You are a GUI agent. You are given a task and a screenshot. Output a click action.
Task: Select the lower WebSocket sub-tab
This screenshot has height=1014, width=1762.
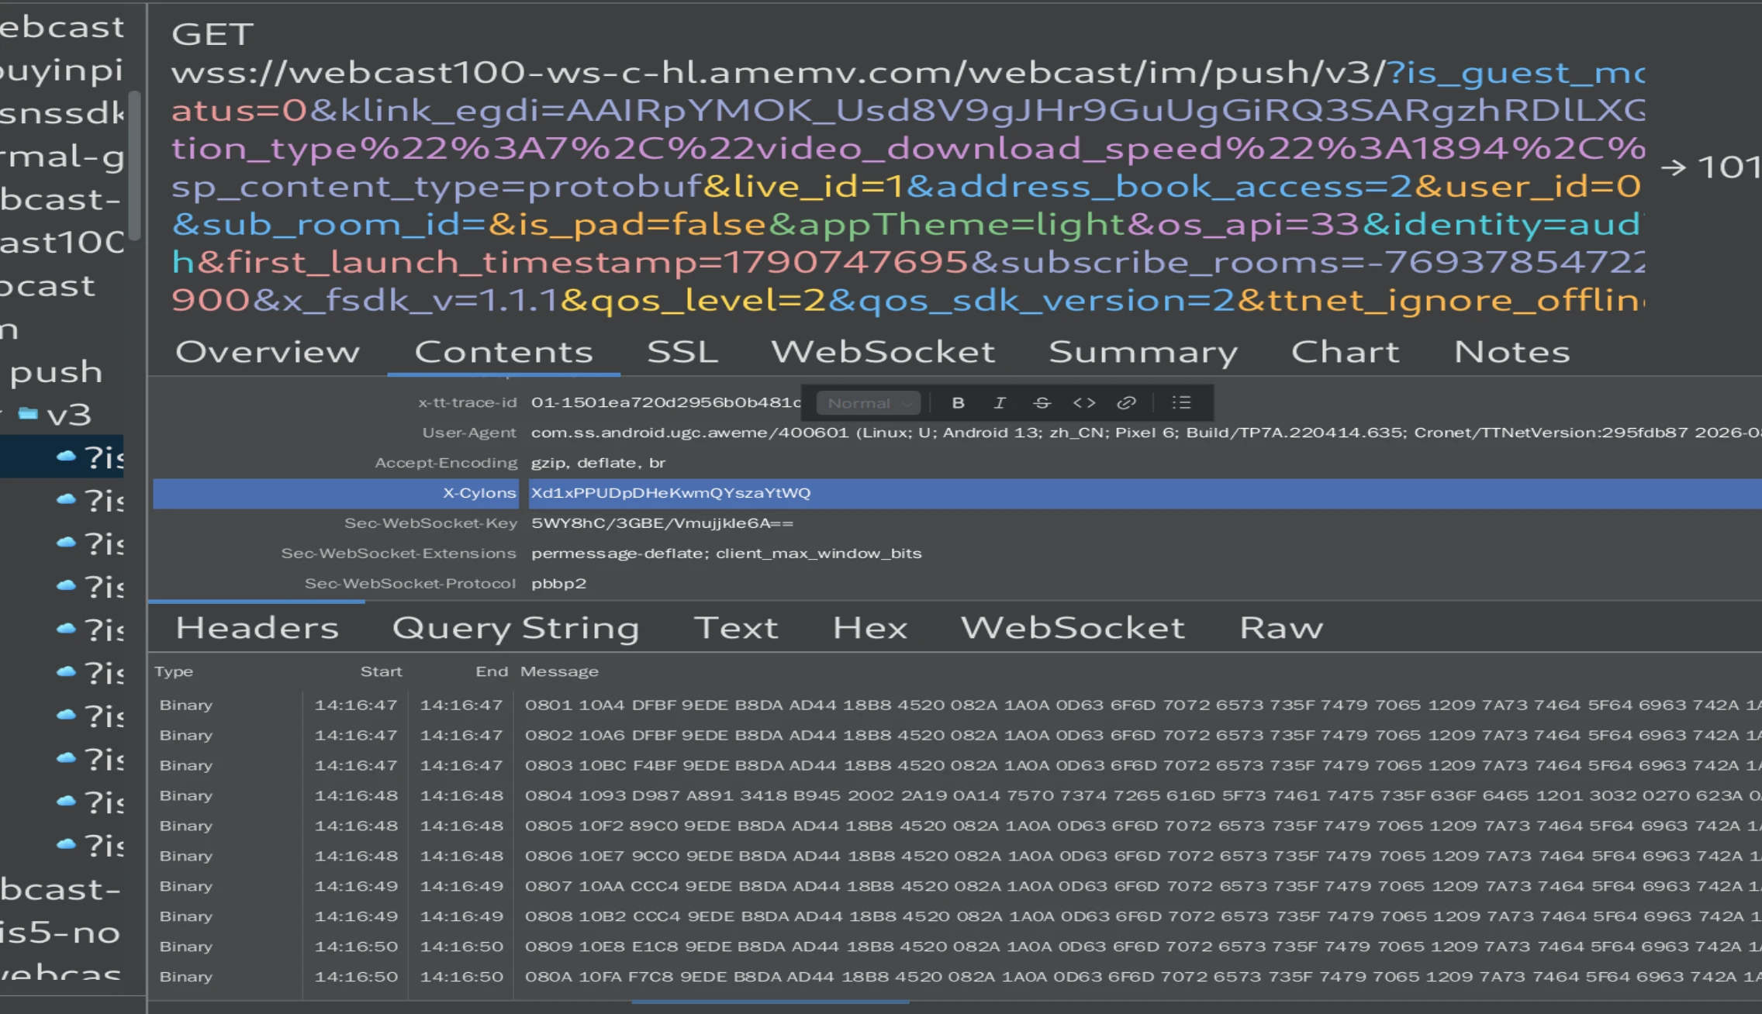point(1073,628)
